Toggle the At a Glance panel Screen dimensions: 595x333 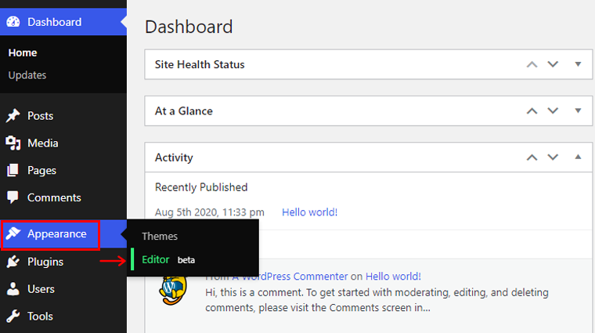578,110
